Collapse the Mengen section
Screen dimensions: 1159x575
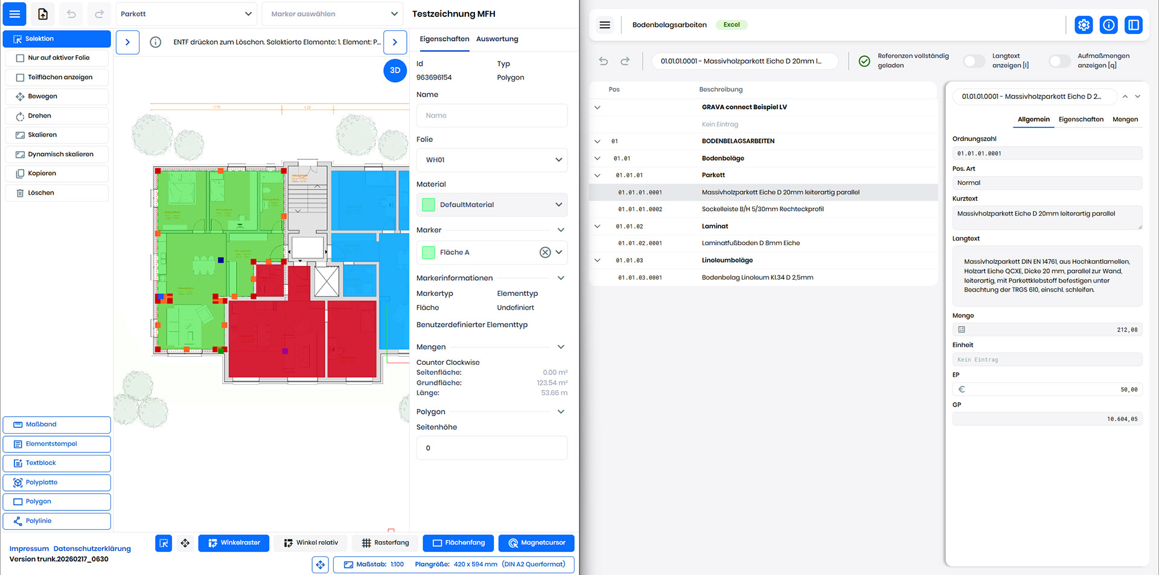coord(561,347)
